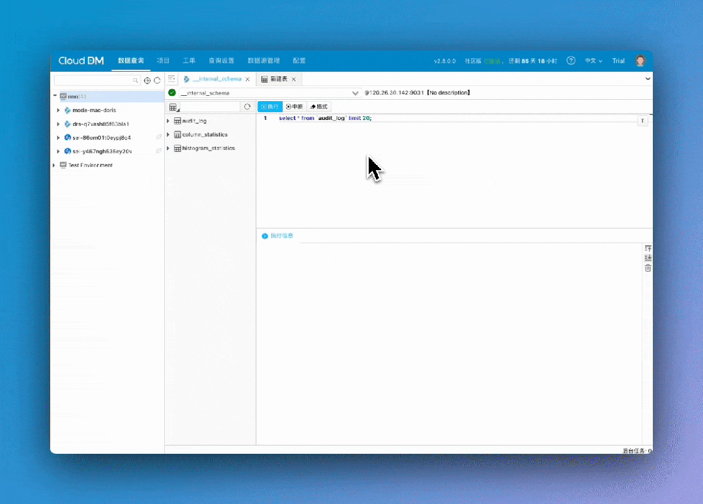Viewport: 703px width, 504px height.
Task: Expand the audit_log table
Action: click(168, 121)
